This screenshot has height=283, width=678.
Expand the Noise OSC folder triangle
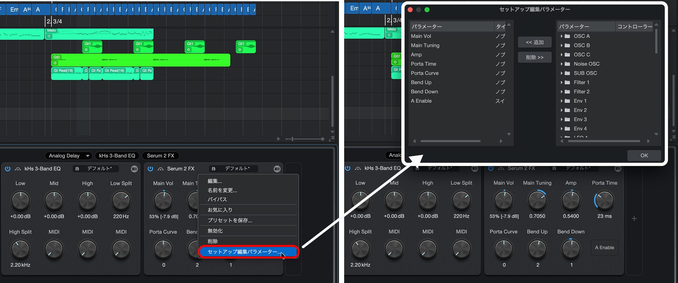pos(561,64)
